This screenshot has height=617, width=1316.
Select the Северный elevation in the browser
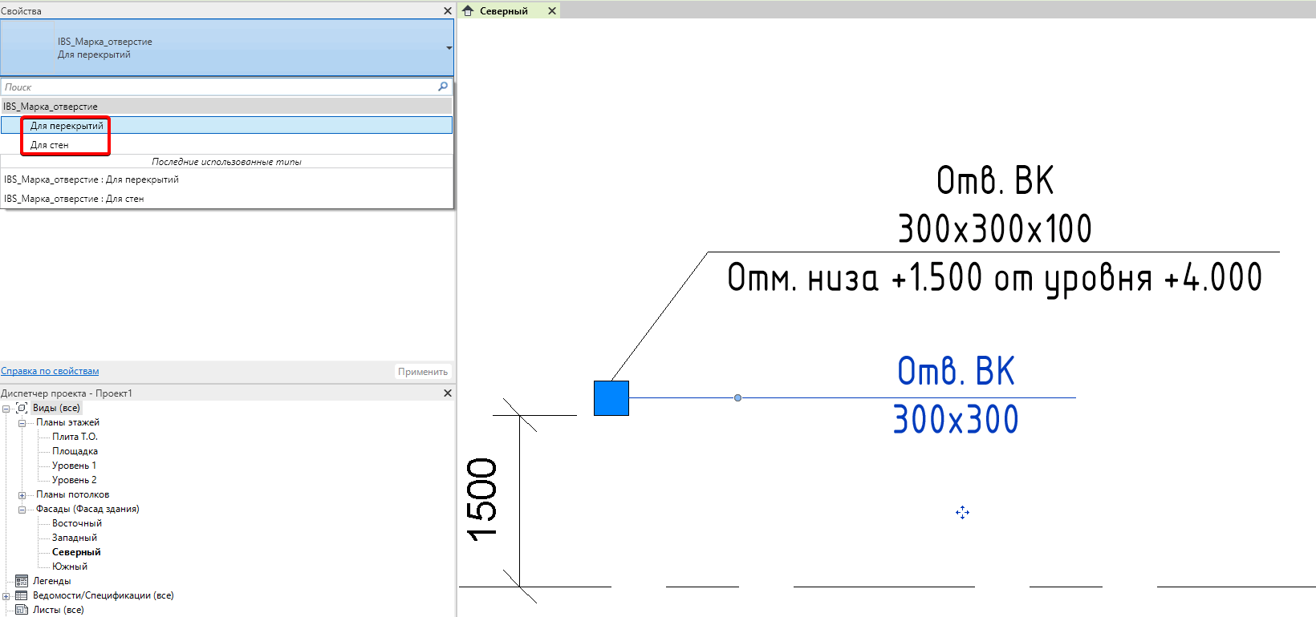point(76,552)
